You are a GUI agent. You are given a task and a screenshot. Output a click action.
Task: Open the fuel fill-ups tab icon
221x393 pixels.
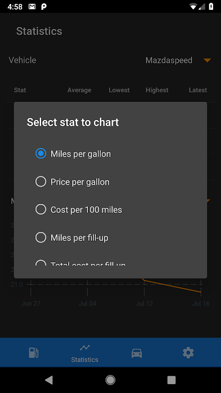[33, 353]
